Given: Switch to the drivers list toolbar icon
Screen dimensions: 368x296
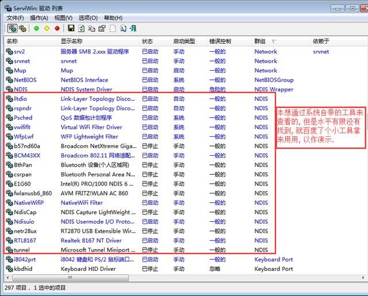Looking at the screenshot, I should (x=12, y=28).
